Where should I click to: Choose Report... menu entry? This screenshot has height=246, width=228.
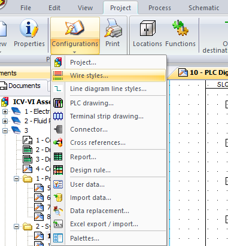tap(109, 157)
